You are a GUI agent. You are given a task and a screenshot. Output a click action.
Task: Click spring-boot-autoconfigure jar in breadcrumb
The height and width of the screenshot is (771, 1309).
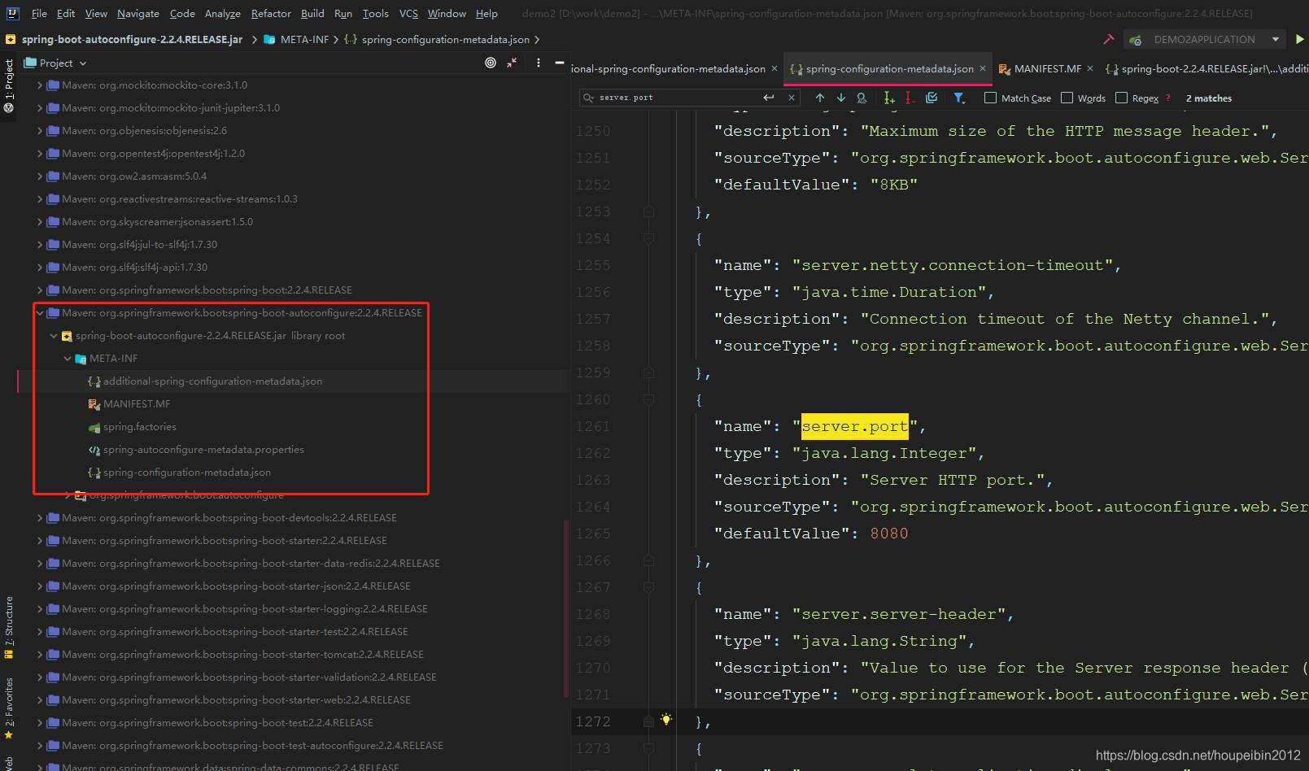point(124,39)
